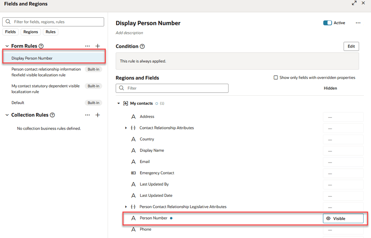Select the Default built-in rule
Image resolution: width=371 pixels, height=238 pixels.
pos(18,103)
